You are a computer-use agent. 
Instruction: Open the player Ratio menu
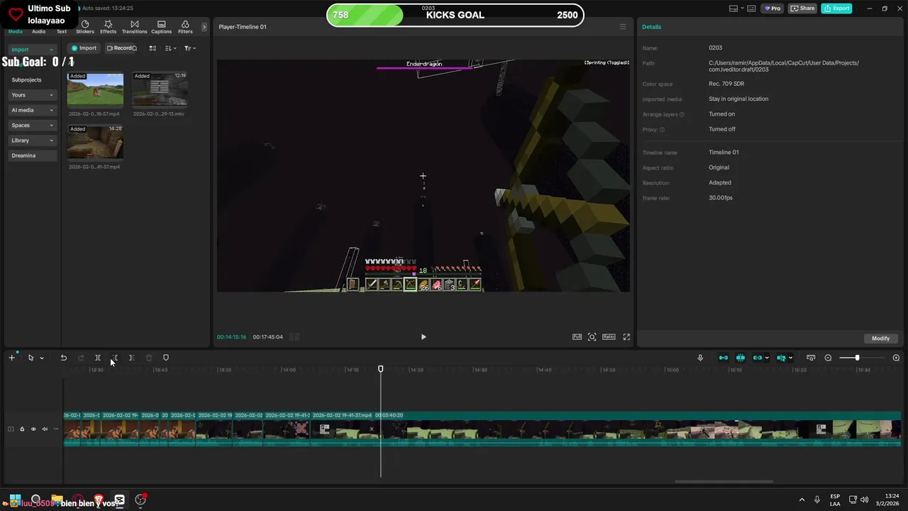(609, 337)
